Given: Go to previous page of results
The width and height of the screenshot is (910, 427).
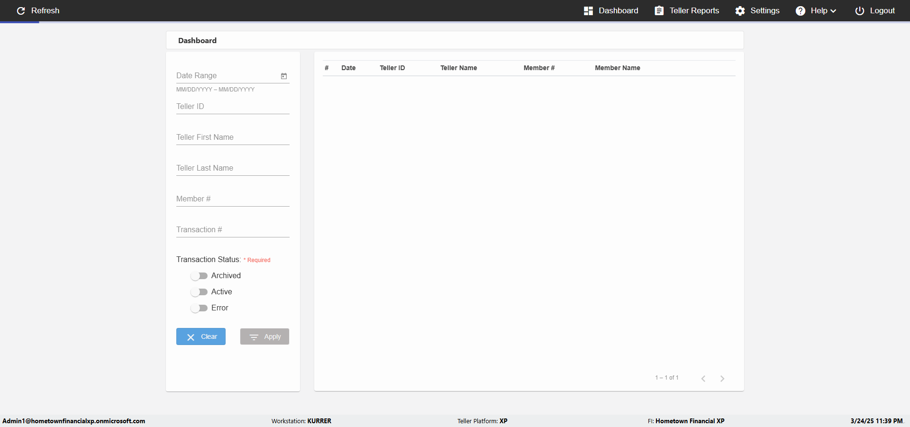Looking at the screenshot, I should pos(703,378).
